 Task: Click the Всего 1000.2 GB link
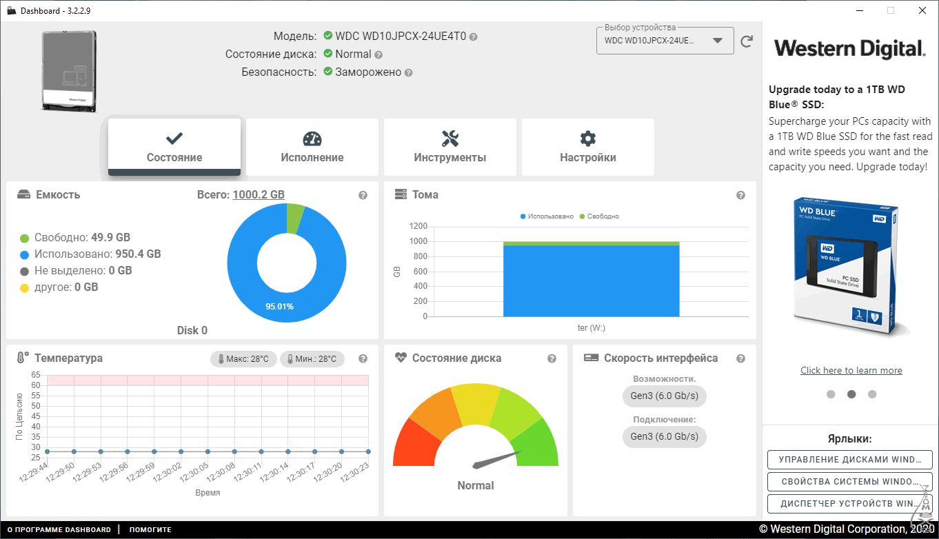(259, 195)
